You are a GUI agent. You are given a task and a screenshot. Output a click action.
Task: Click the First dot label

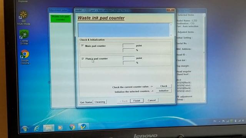pyautogui.click(x=181, y=60)
